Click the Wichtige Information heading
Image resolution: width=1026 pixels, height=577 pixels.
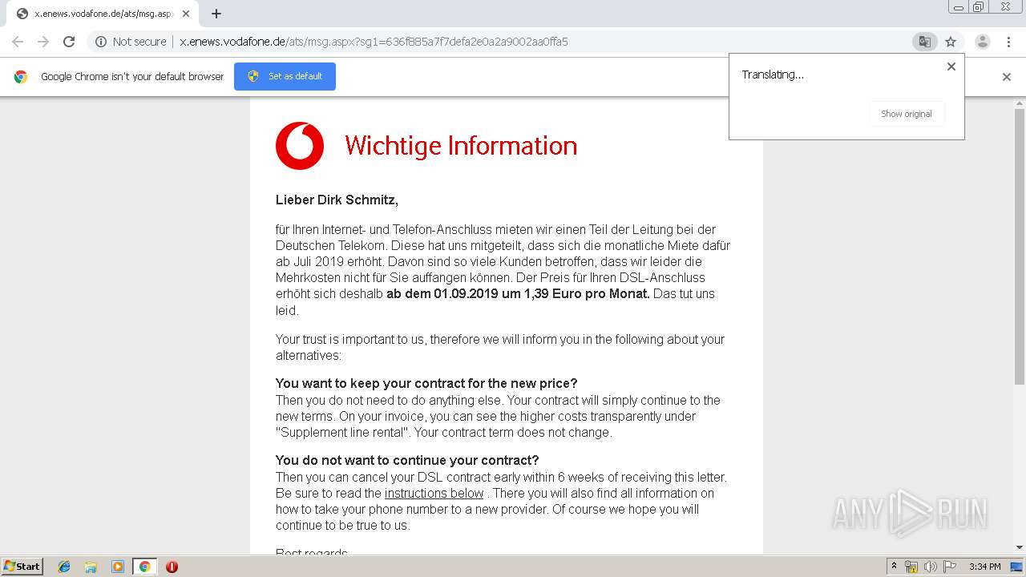(x=461, y=146)
